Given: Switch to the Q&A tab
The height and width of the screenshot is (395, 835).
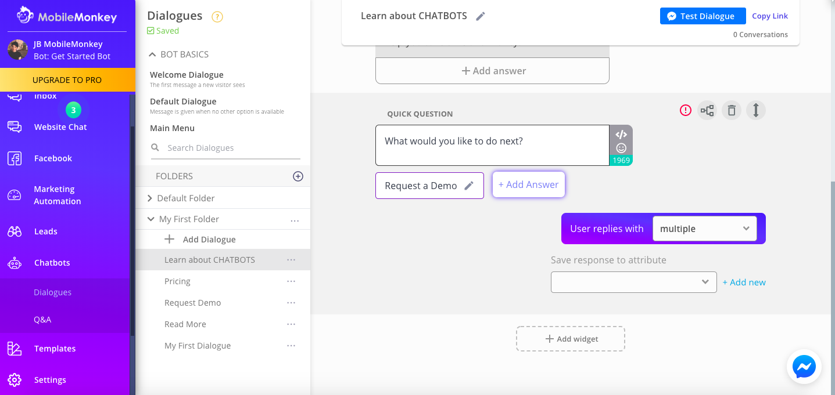Looking at the screenshot, I should pos(42,319).
